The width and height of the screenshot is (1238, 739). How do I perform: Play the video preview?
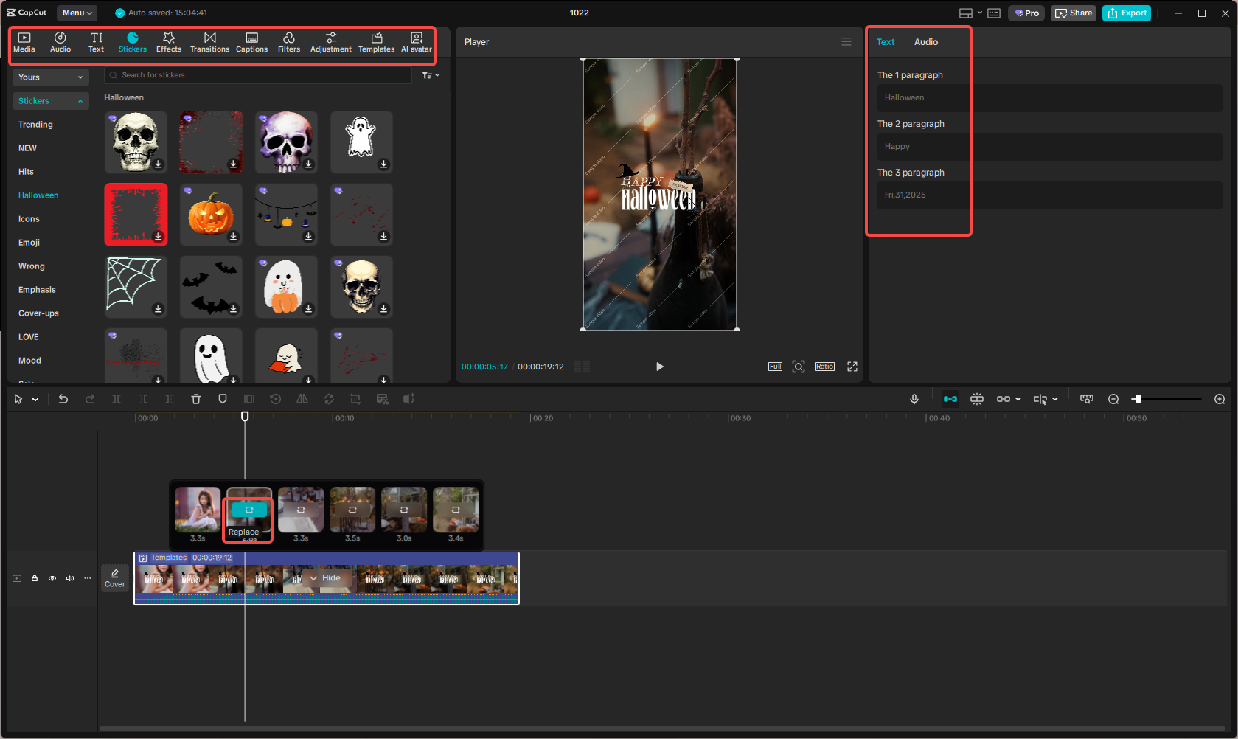[x=660, y=367]
